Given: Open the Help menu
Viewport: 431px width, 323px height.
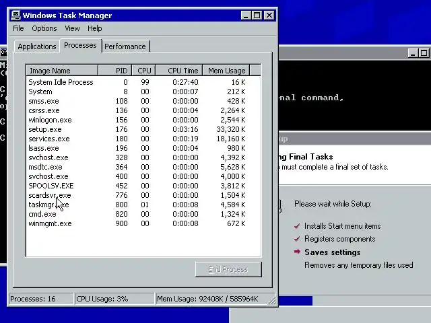Looking at the screenshot, I should (x=94, y=28).
